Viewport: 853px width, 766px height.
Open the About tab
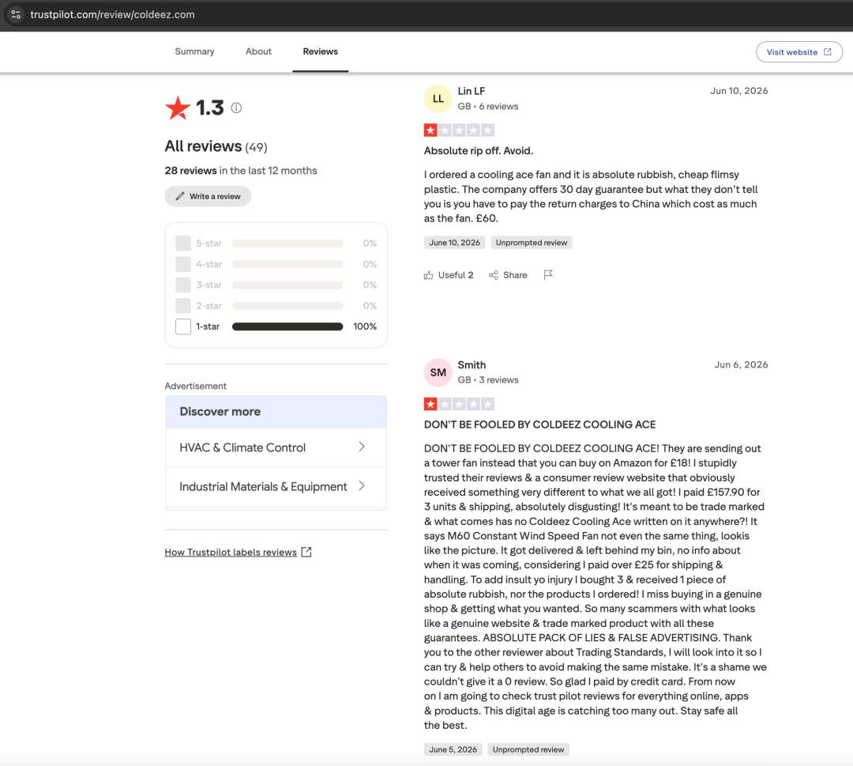(x=257, y=51)
